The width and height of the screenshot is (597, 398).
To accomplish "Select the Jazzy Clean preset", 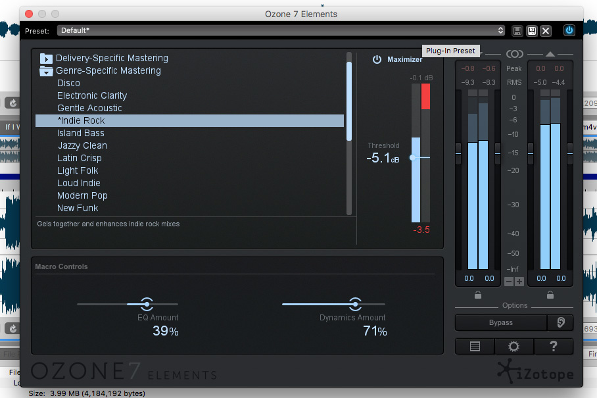I will coord(82,145).
